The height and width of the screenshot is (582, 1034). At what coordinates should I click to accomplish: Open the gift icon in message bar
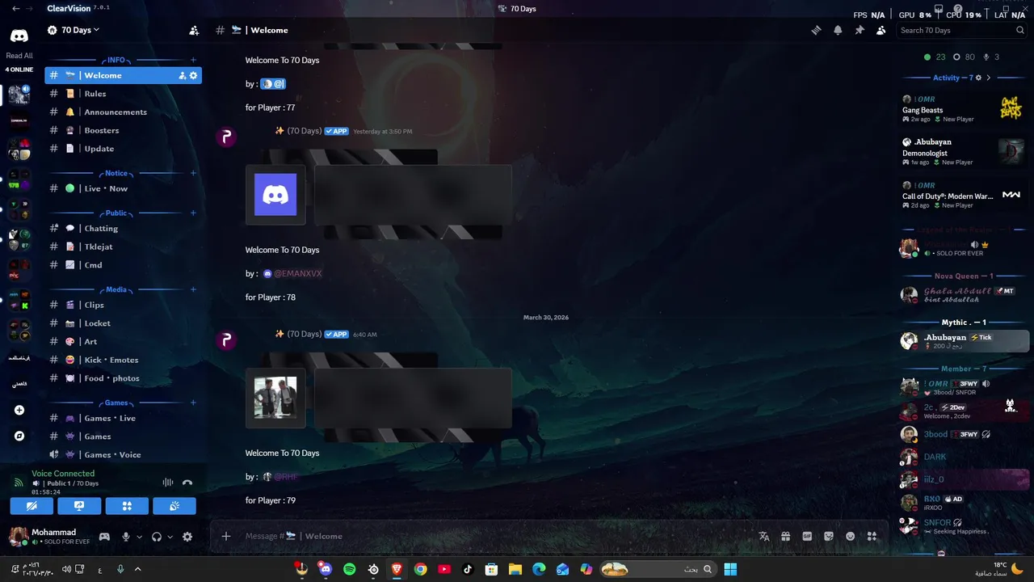(785, 536)
